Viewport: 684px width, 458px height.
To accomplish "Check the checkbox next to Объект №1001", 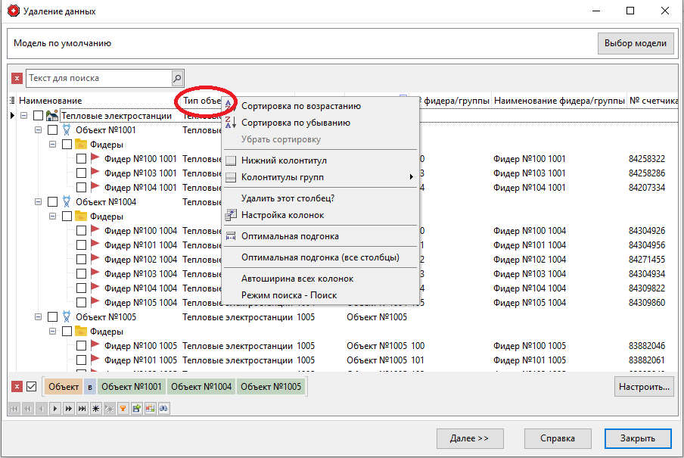I will pyautogui.click(x=51, y=129).
